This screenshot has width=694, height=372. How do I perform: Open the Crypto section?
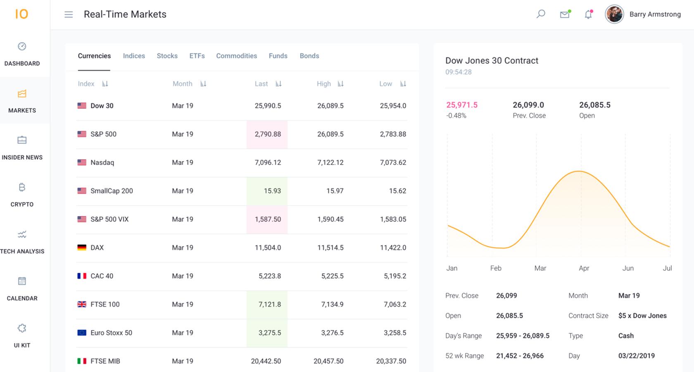(23, 193)
